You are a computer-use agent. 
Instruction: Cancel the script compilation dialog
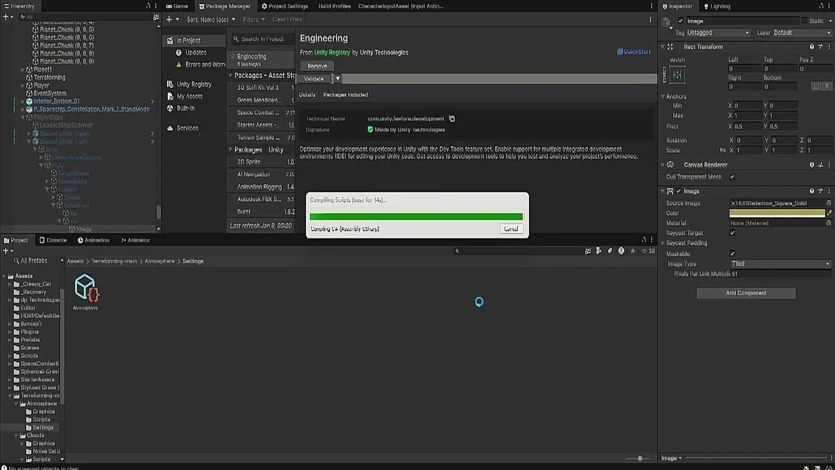[511, 229]
